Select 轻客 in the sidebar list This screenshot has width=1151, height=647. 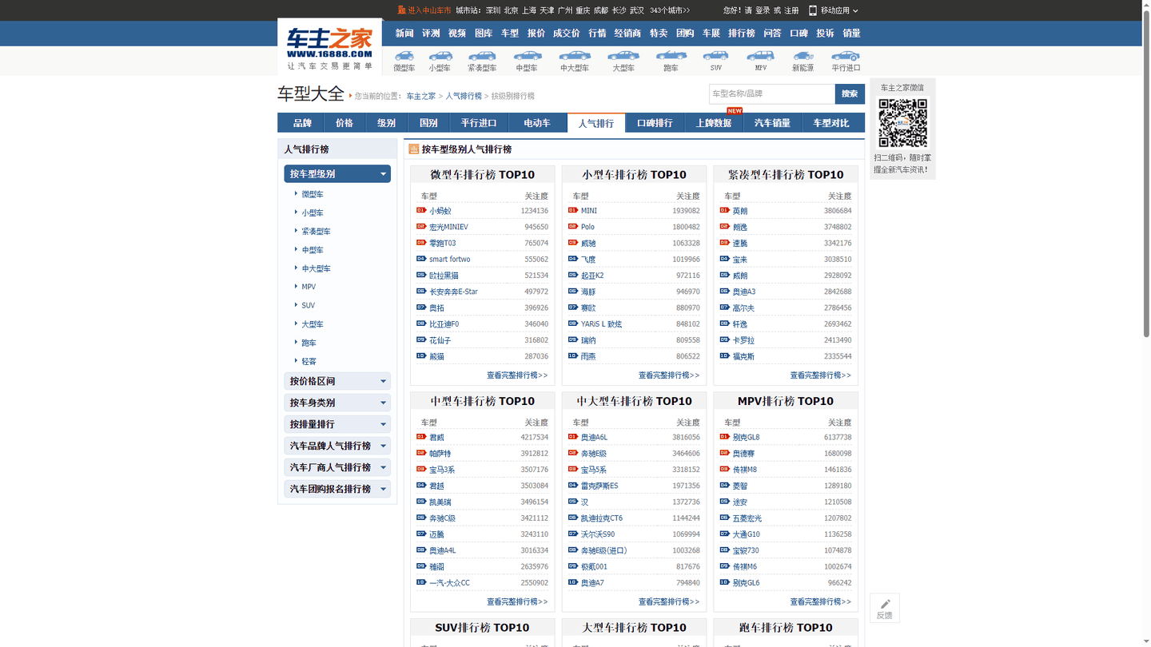309,361
